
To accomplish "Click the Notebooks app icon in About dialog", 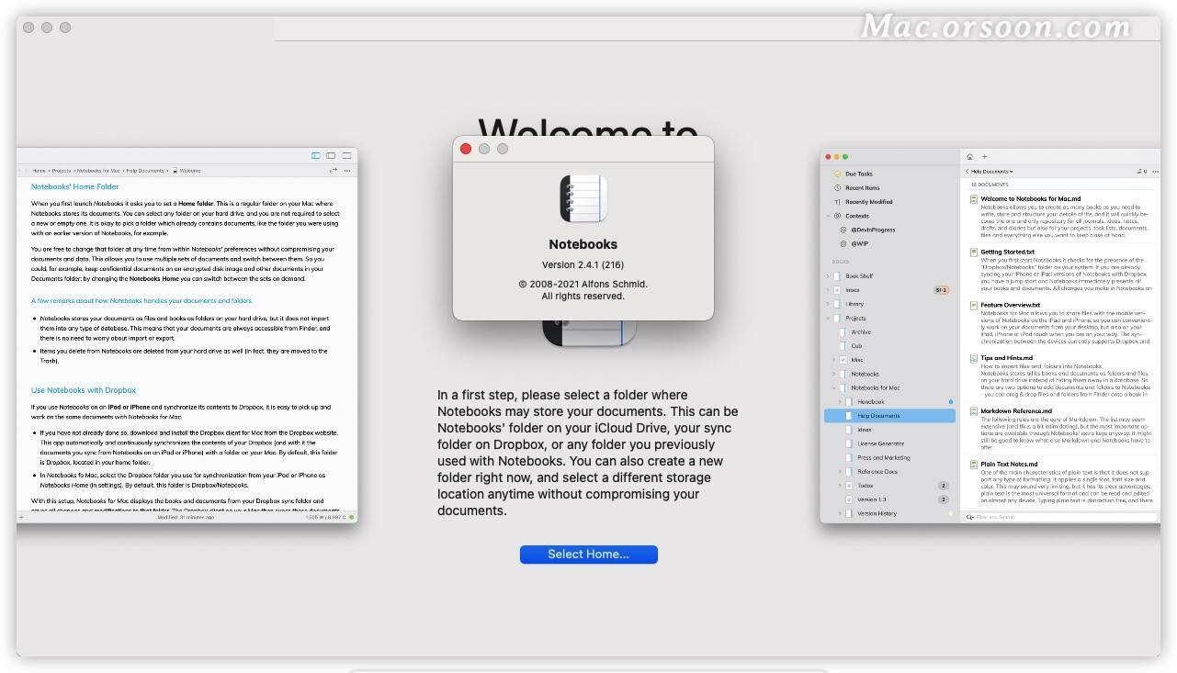I will click(x=583, y=198).
